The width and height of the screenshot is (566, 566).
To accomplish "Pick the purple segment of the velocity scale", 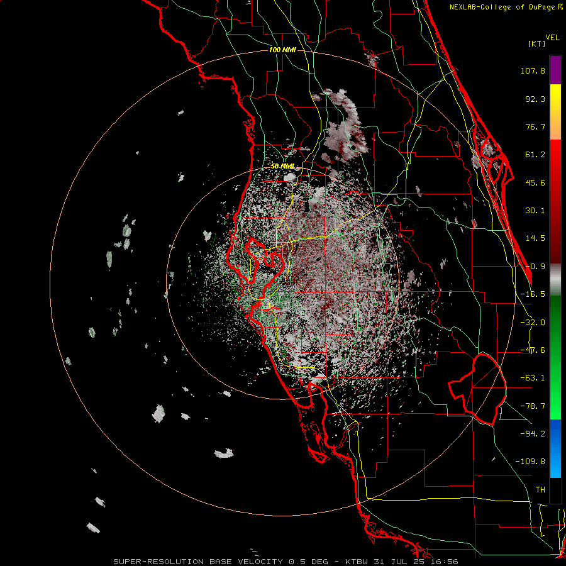I will click(x=555, y=70).
